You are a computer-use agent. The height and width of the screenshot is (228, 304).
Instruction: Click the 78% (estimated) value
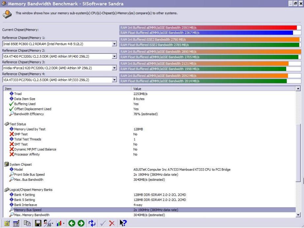[x=145, y=114]
